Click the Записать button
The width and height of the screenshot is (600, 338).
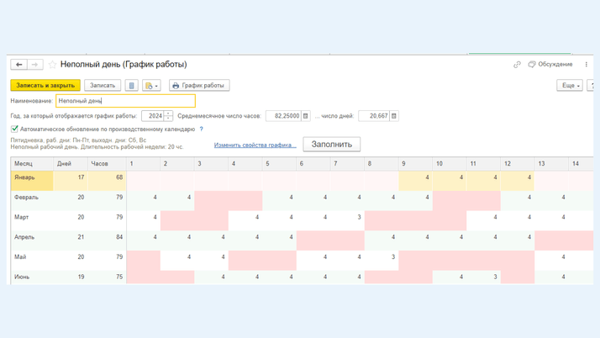[103, 85]
